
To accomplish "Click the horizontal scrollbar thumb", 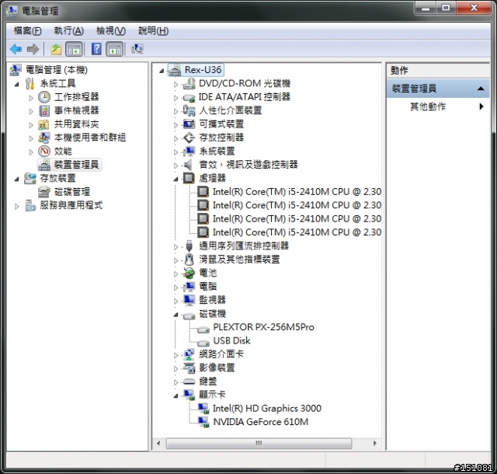I will click(259, 443).
